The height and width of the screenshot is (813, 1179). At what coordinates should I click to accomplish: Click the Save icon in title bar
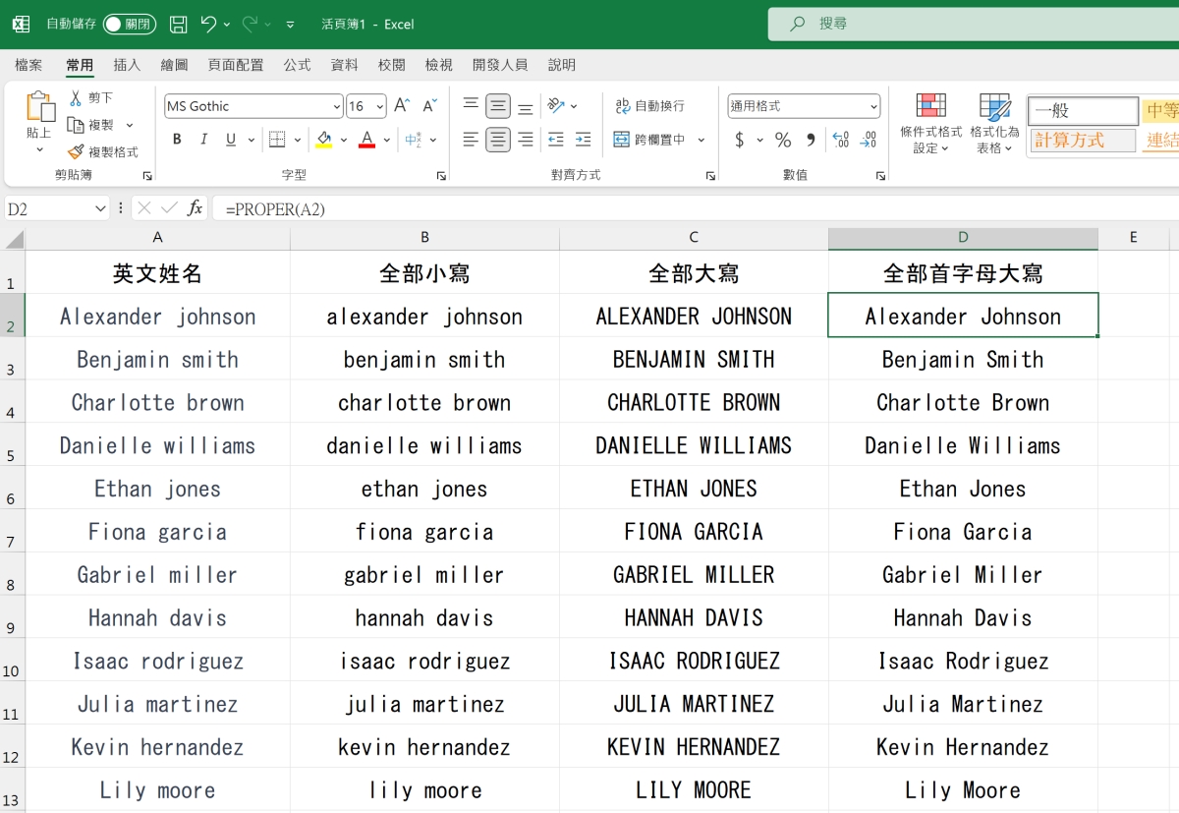pyautogui.click(x=178, y=24)
